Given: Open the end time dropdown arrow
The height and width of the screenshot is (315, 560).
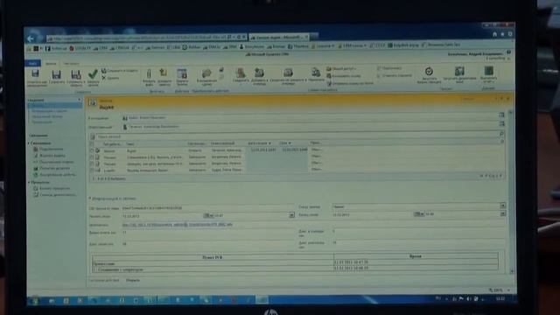Looking at the screenshot, I should [x=502, y=213].
